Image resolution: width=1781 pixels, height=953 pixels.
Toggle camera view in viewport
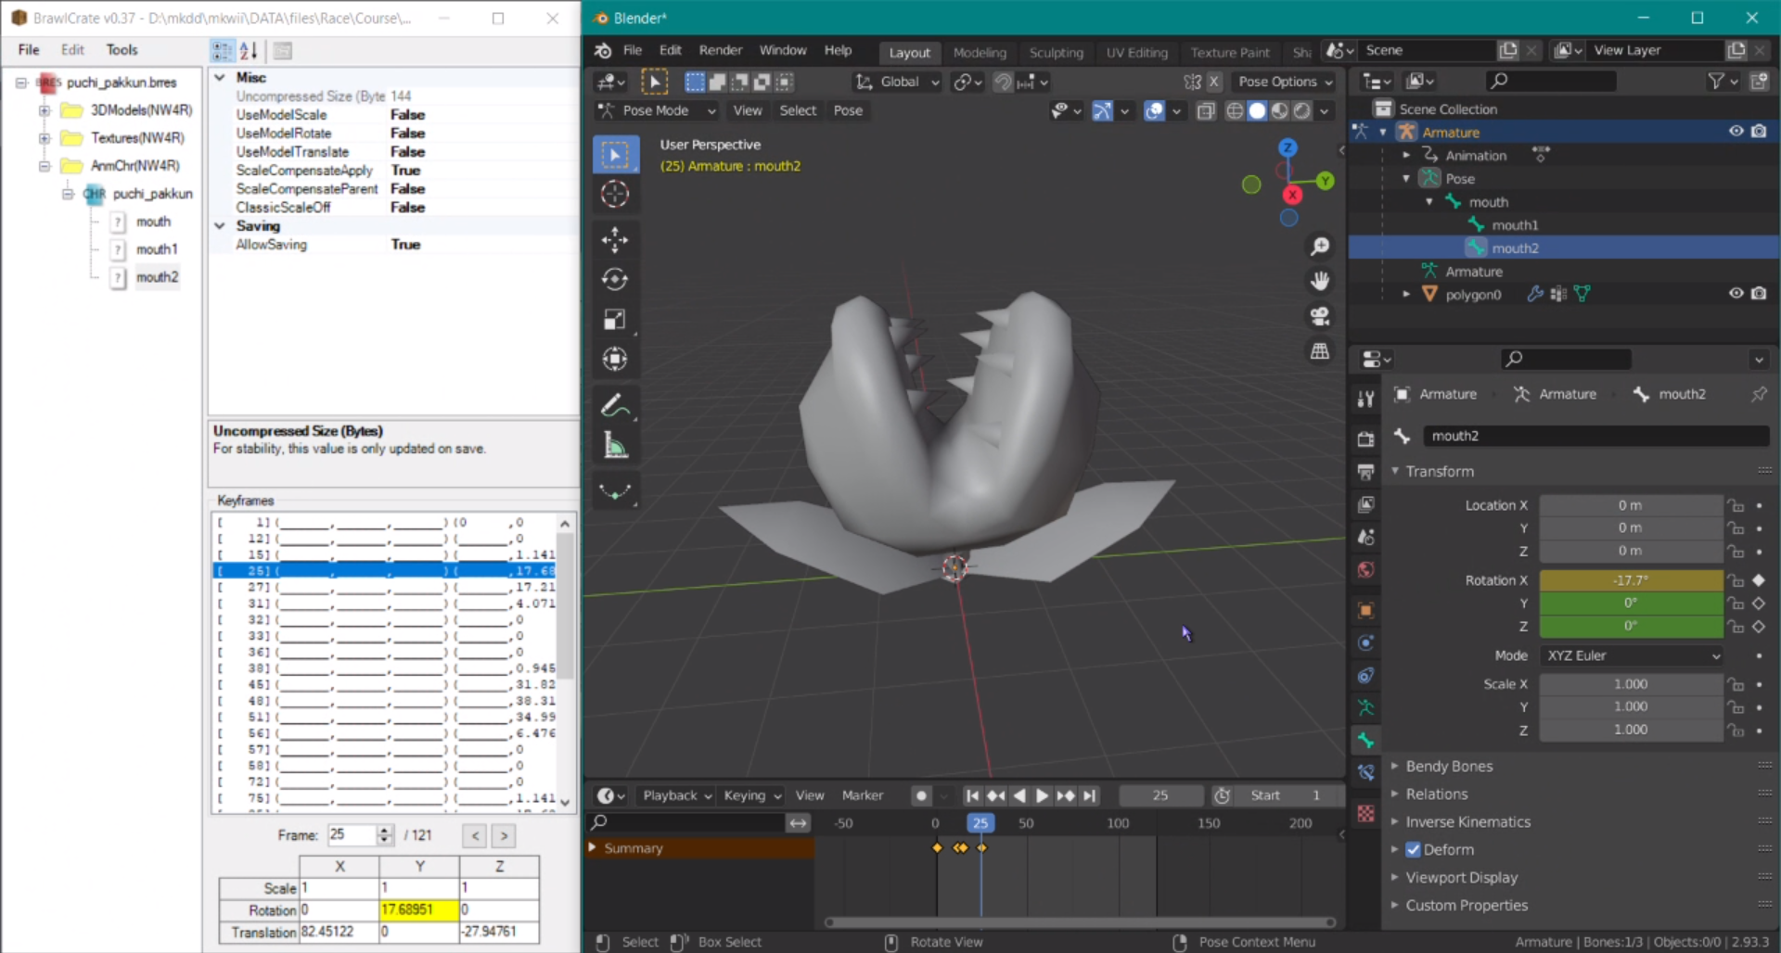[1319, 316]
